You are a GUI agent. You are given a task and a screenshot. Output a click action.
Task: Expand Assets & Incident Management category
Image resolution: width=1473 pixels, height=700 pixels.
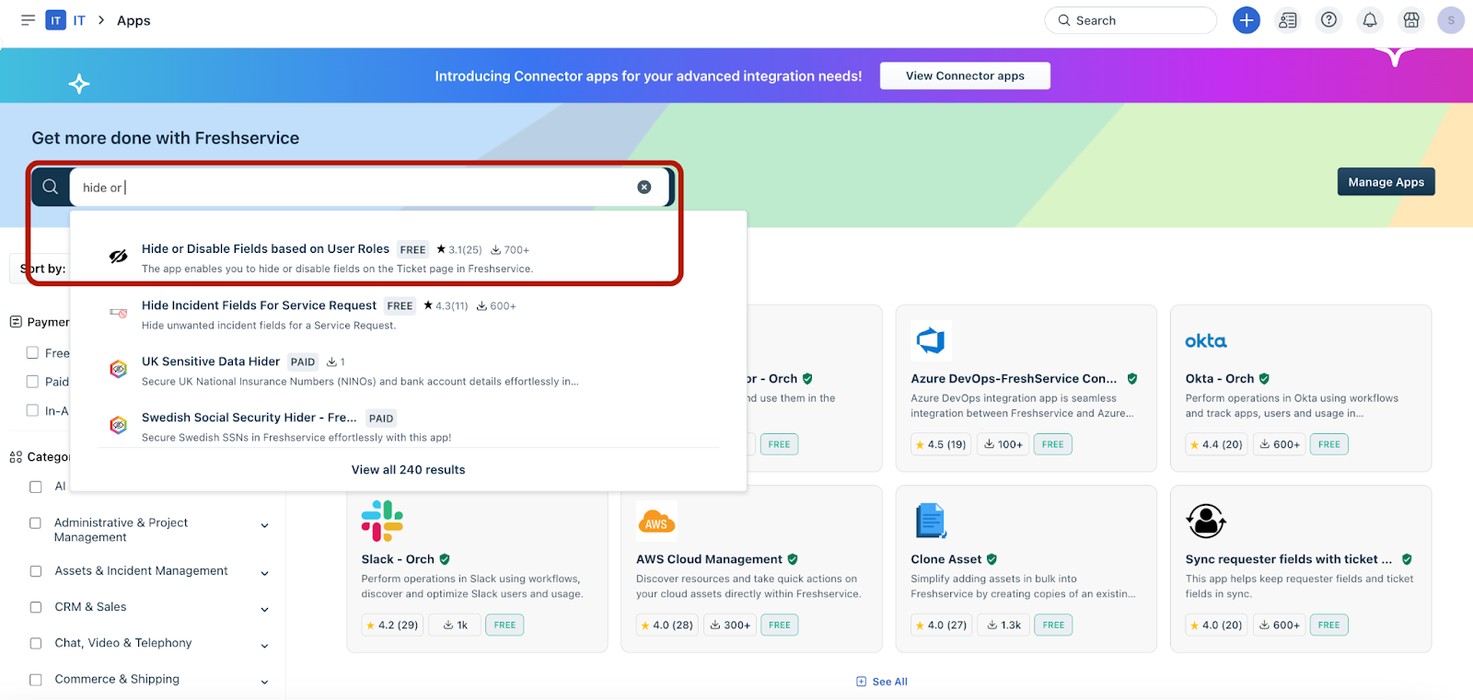264,573
